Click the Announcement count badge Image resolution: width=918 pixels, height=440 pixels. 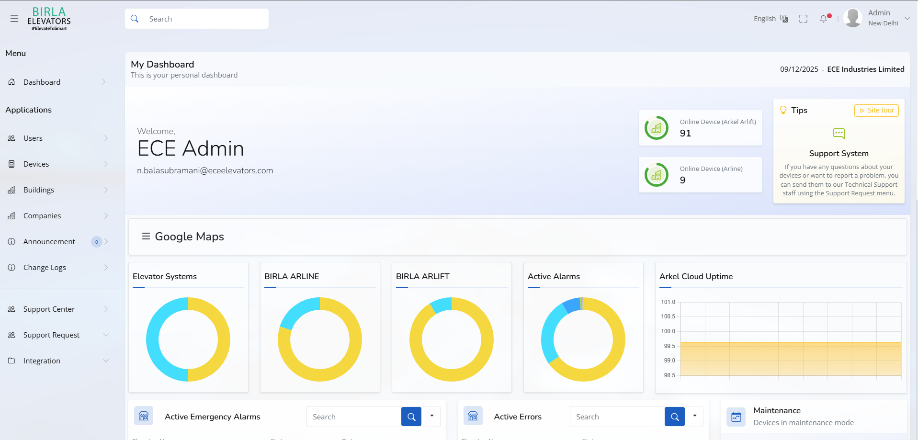tap(96, 242)
